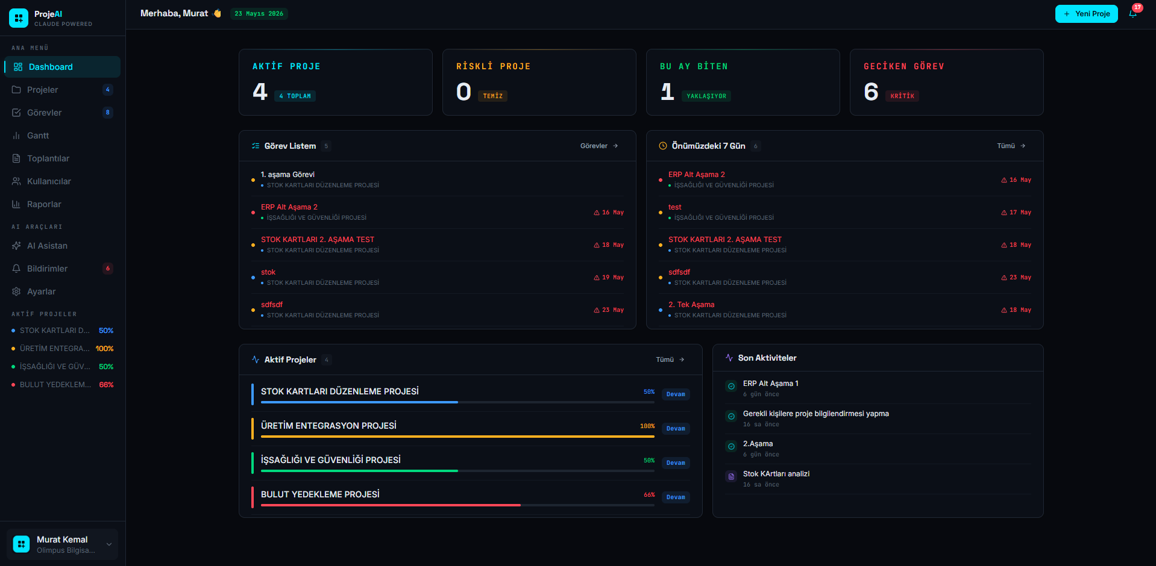Image resolution: width=1156 pixels, height=566 pixels.
Task: Open Tümü link in Aktif Projeler
Action: 670,359
